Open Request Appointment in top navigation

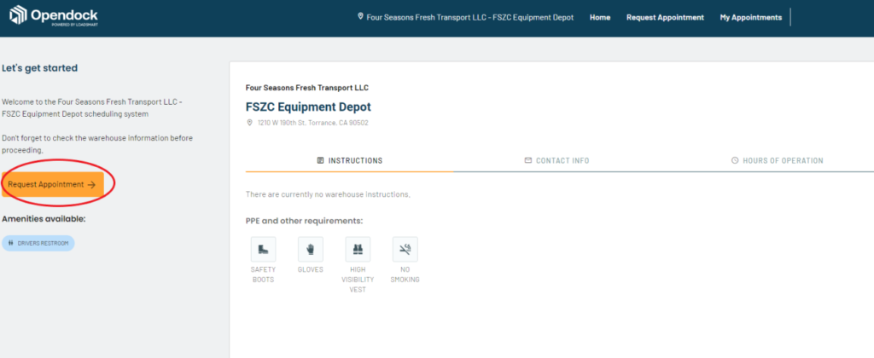point(665,17)
